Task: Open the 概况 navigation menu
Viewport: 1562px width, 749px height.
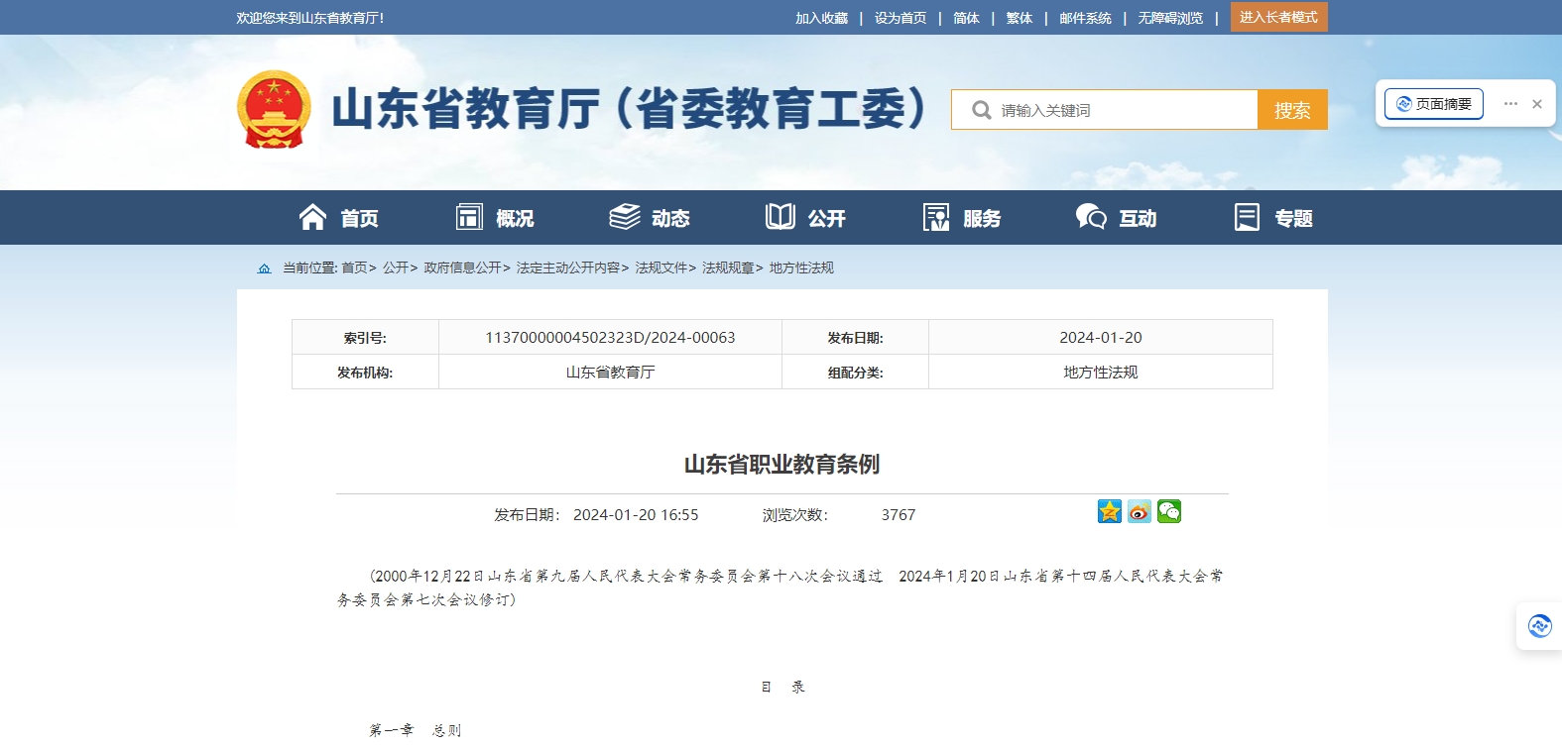Action: pos(495,218)
